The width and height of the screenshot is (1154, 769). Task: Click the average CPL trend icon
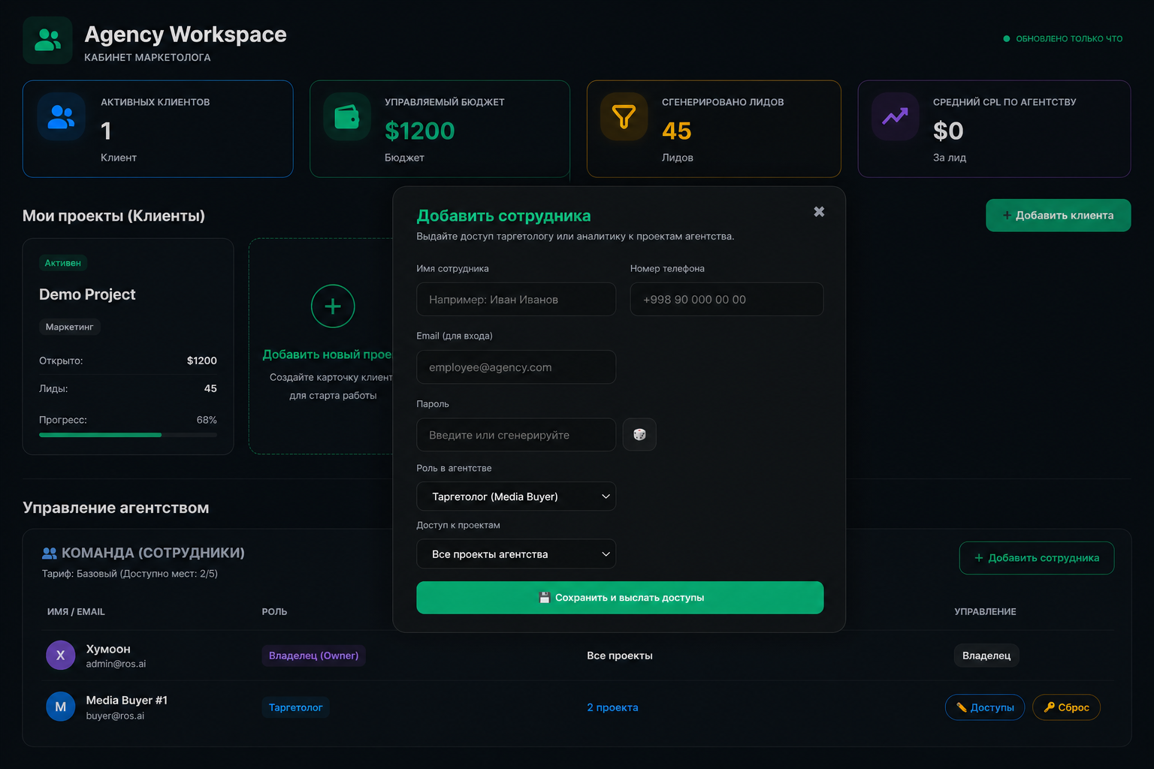click(x=895, y=116)
